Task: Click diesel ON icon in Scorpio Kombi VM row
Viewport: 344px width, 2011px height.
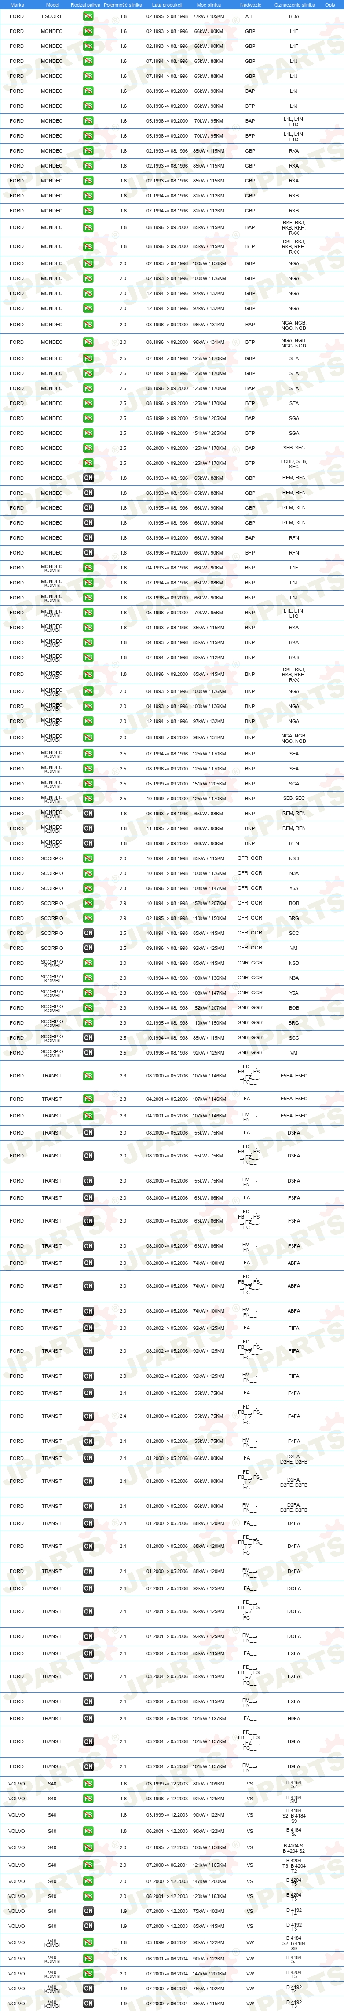Action: (88, 1052)
